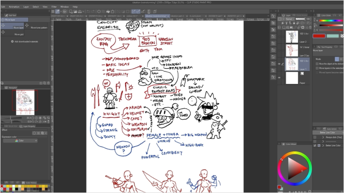Select the Paper layer thumbnail
The image size is (344, 193).
click(292, 78)
